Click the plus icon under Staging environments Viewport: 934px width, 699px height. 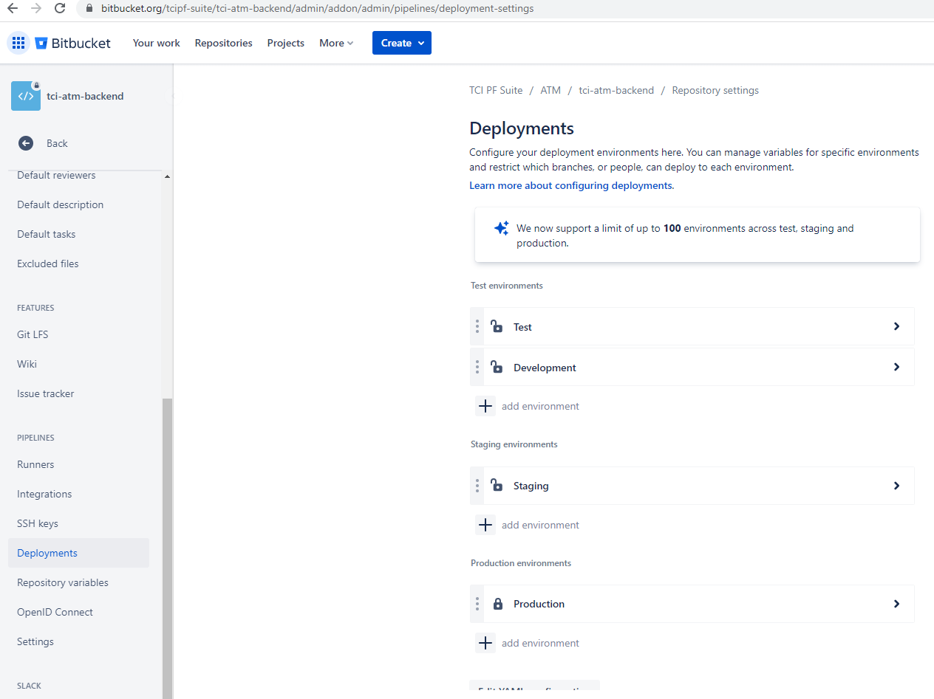coord(485,525)
